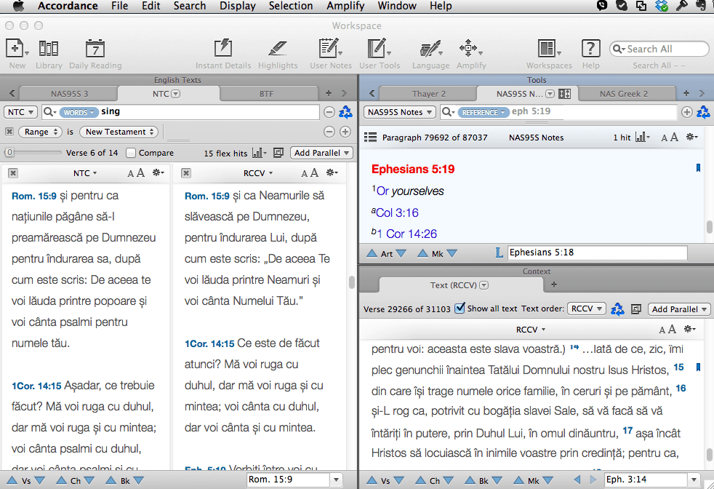Click the Ephesians 5:18 go-to box
Screen dimensions: 714x489
[597, 253]
